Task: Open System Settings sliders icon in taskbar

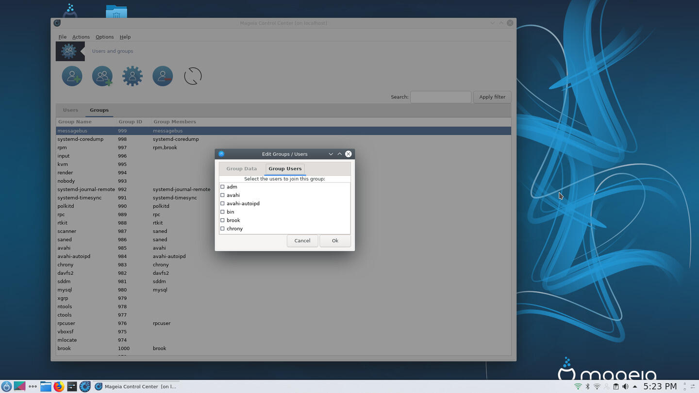Action: coord(72,386)
